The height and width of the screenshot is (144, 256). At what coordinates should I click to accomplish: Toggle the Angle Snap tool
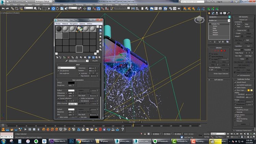point(98,9)
